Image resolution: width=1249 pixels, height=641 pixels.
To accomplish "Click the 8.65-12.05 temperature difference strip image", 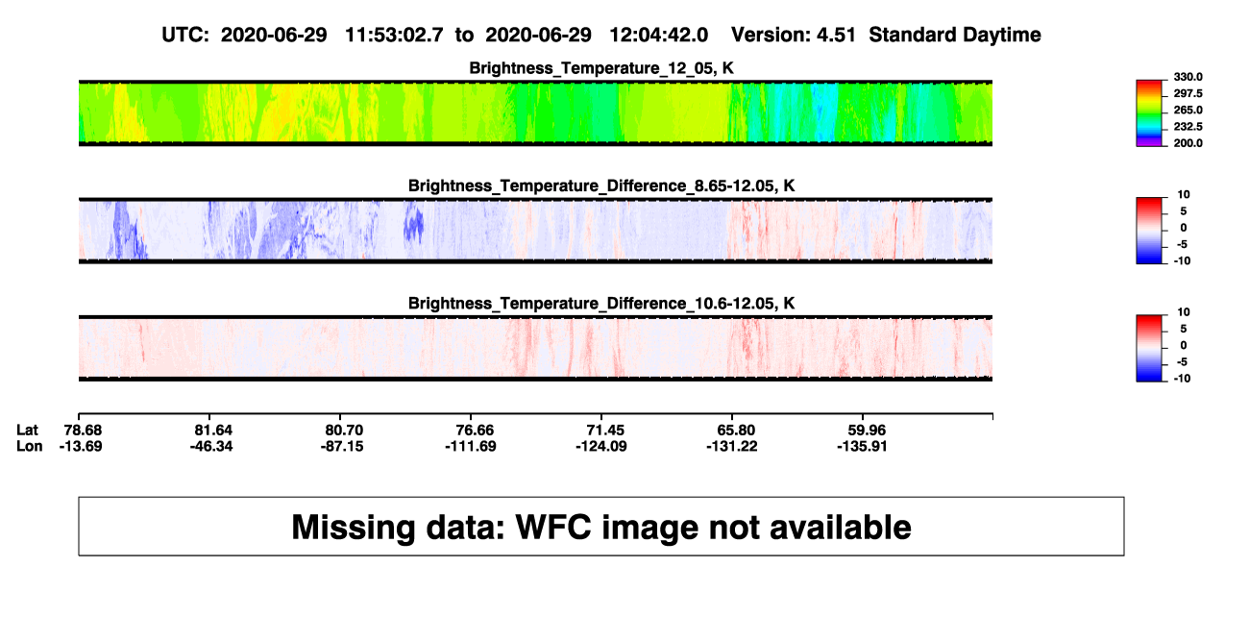I will pyautogui.click(x=535, y=231).
